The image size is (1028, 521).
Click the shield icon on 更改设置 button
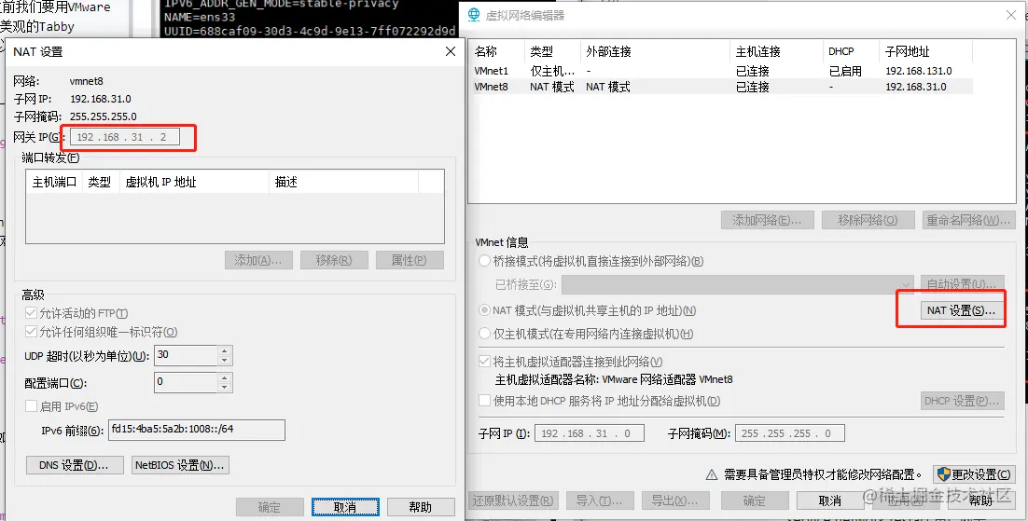click(944, 473)
